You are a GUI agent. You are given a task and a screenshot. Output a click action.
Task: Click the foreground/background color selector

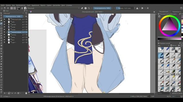[18, 8]
